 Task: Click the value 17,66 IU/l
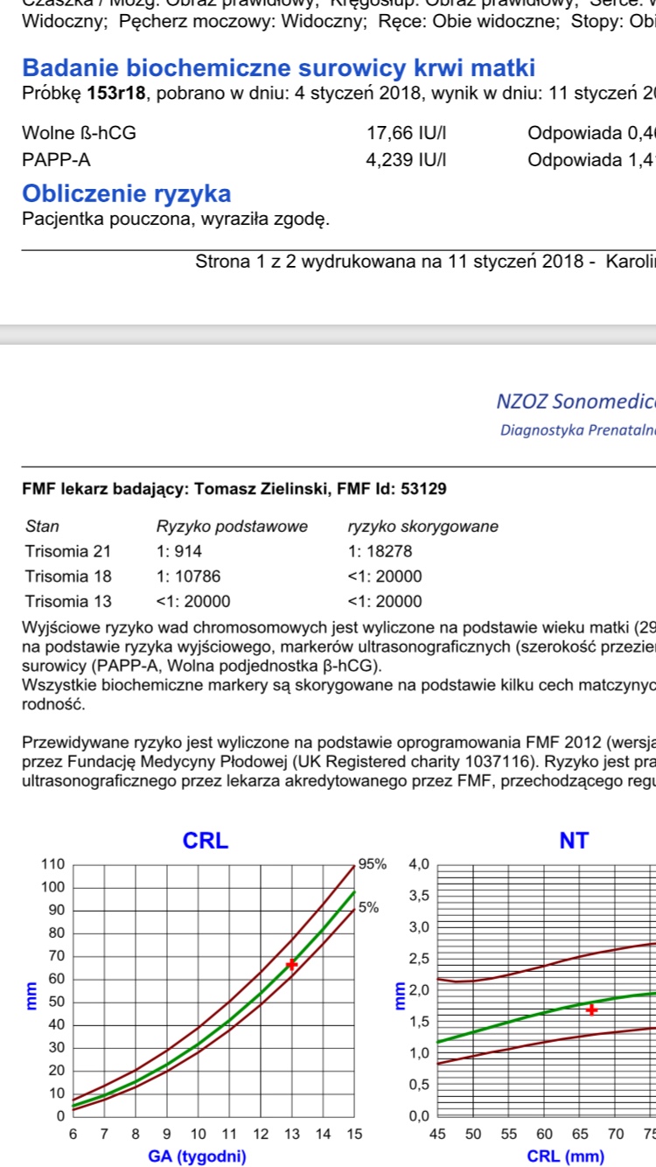406,134
